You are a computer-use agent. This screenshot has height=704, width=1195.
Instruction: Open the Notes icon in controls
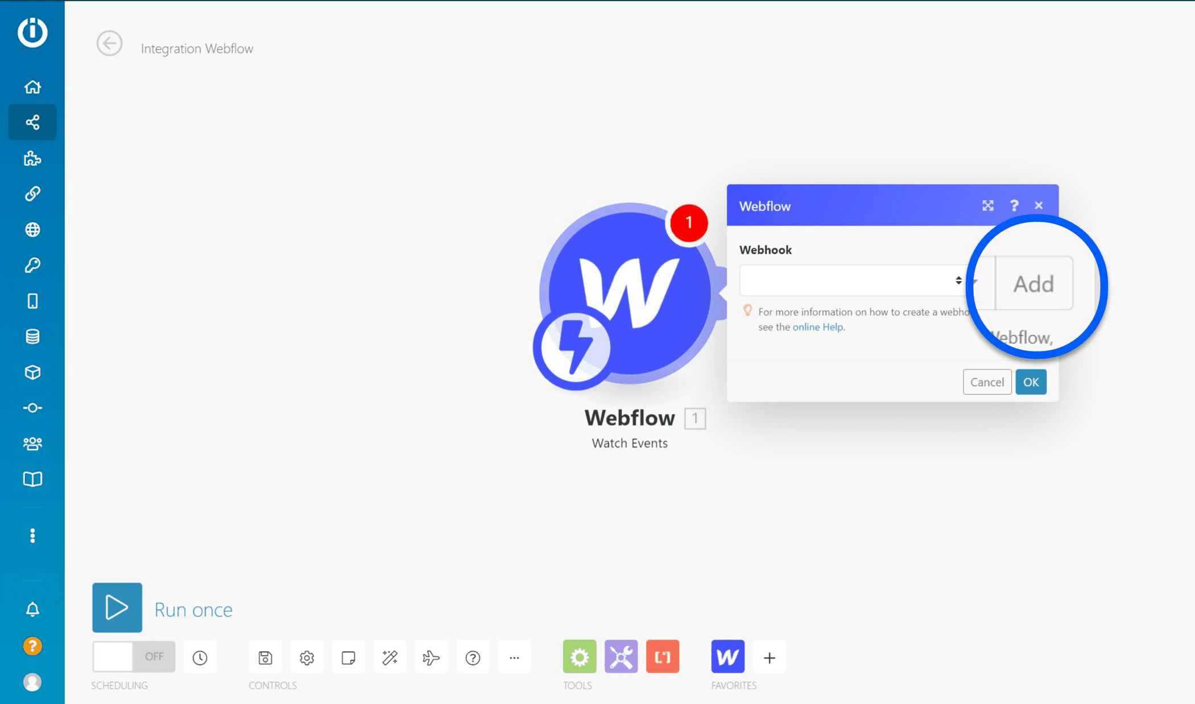pyautogui.click(x=348, y=657)
